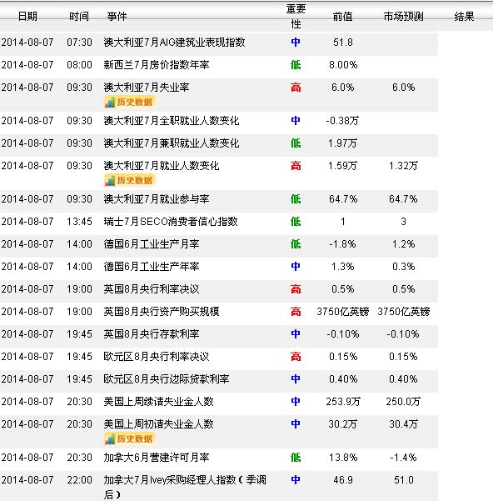493x501 pixels.
Task: Click forecast value 51.0
Action: point(404,480)
